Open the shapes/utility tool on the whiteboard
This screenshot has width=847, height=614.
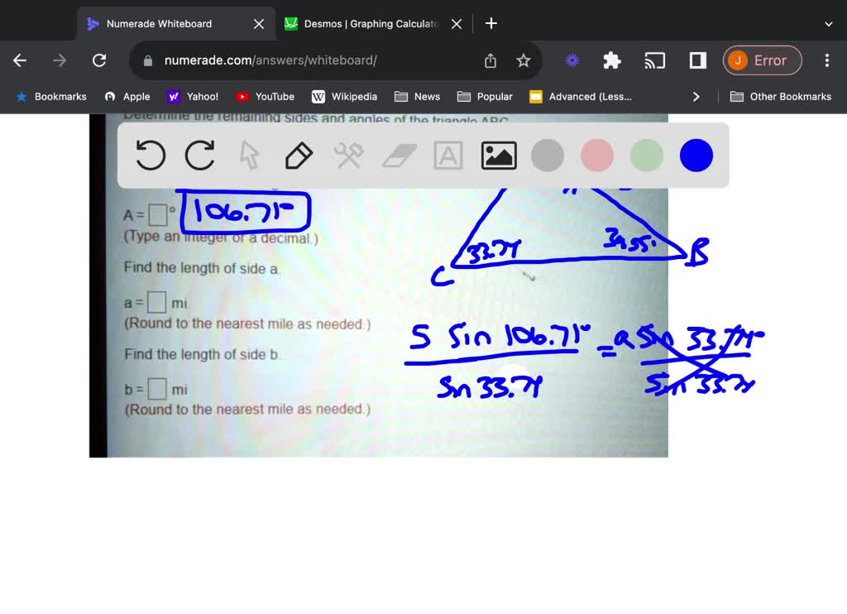(x=348, y=155)
